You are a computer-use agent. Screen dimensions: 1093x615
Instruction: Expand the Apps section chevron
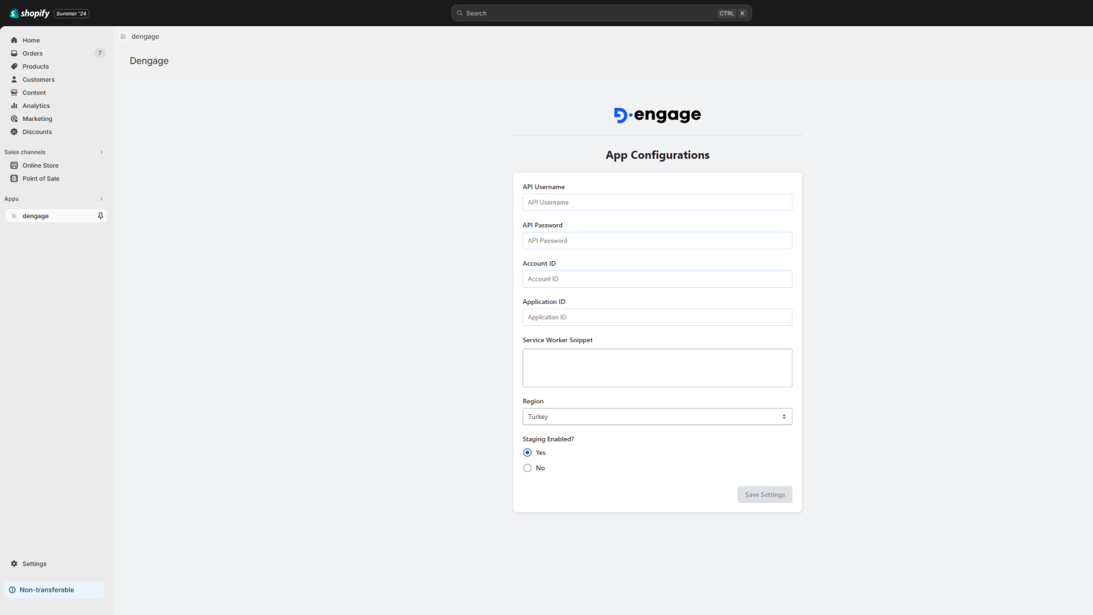[x=101, y=199]
